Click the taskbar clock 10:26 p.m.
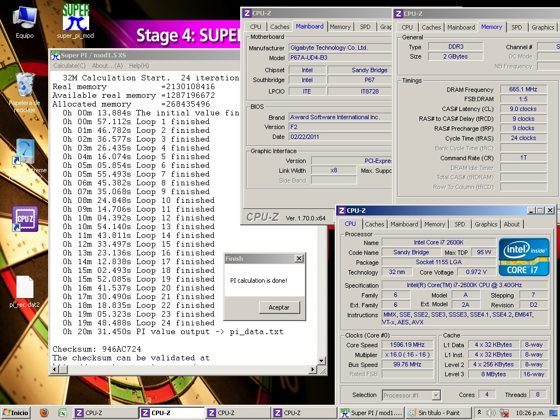The width and height of the screenshot is (560, 420). tap(530, 412)
